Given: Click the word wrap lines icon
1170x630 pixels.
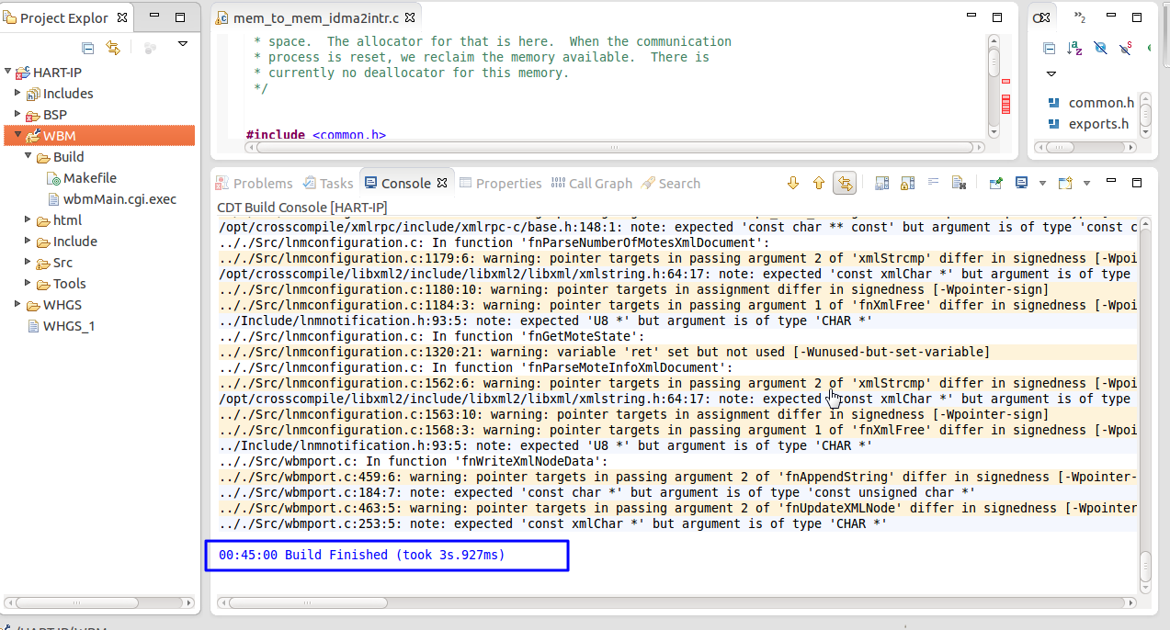Looking at the screenshot, I should [x=933, y=183].
